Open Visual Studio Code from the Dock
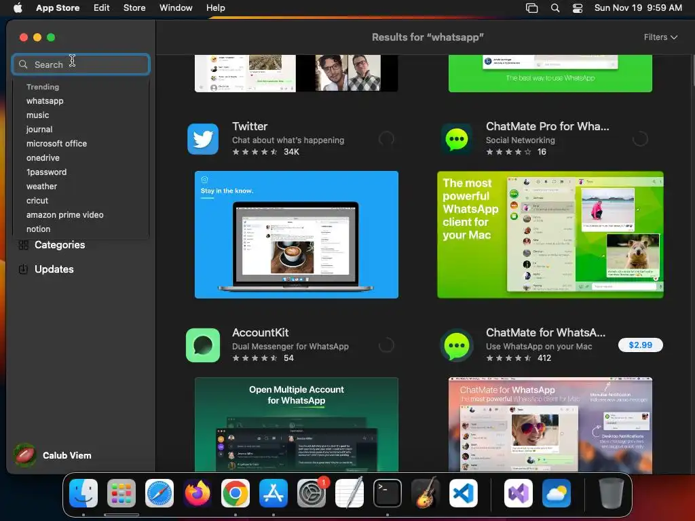Image resolution: width=695 pixels, height=521 pixels. click(x=464, y=493)
